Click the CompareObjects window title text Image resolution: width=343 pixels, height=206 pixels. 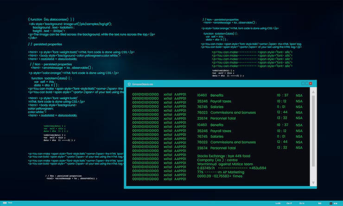point(142,84)
